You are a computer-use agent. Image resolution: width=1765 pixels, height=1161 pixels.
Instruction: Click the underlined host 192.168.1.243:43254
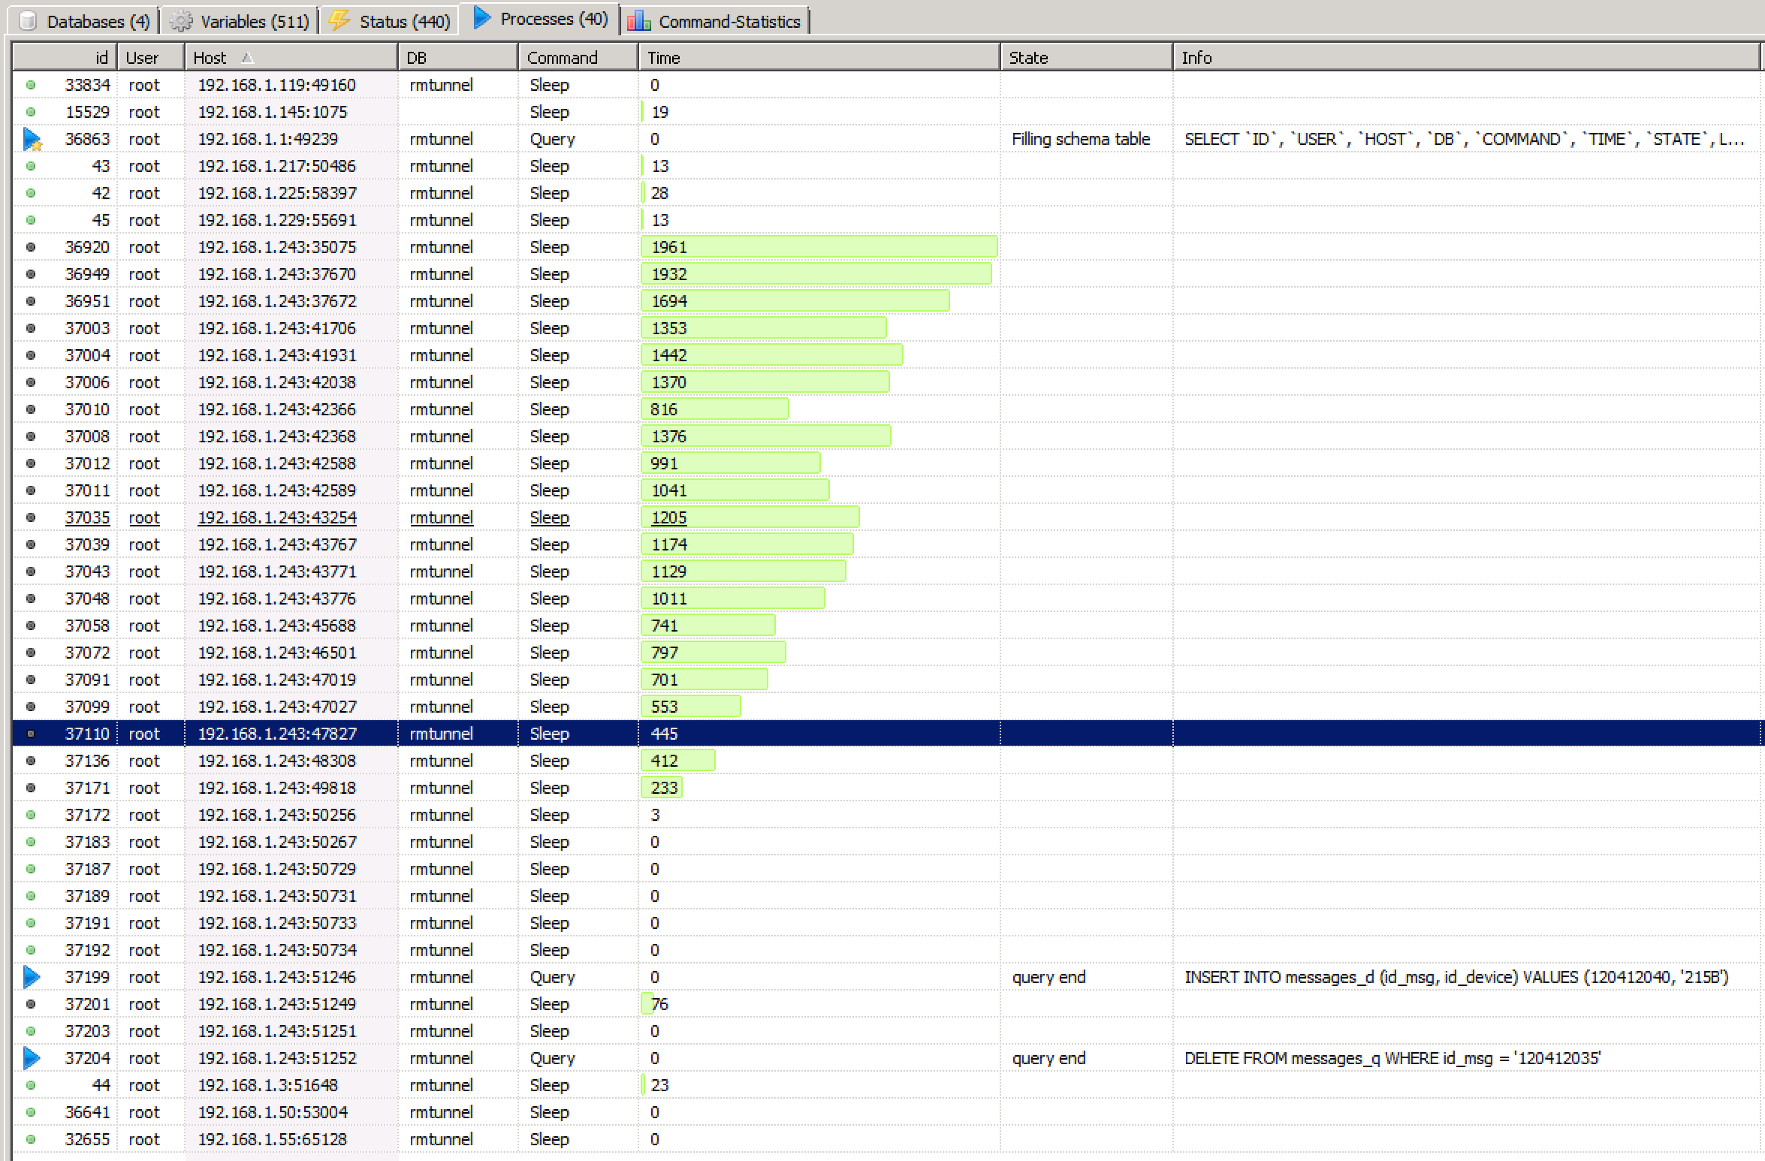277,517
